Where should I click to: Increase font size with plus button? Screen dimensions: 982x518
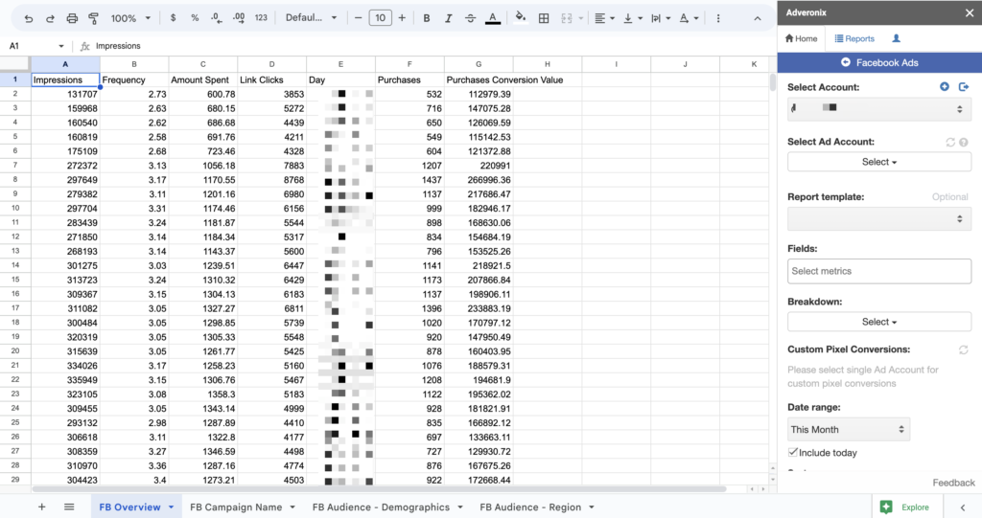[402, 18]
